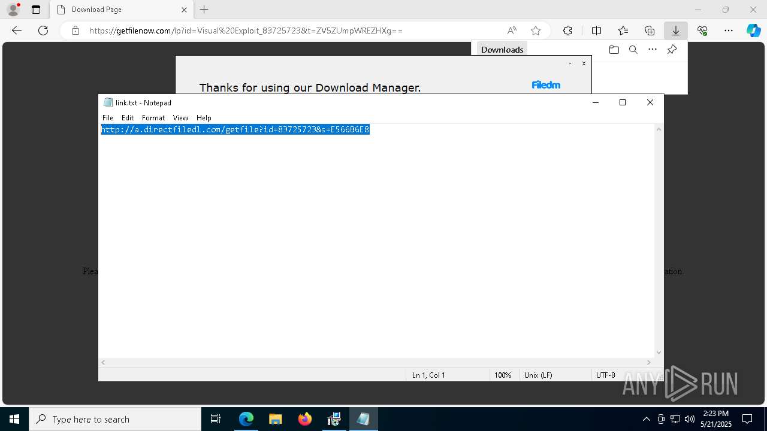The width and height of the screenshot is (767, 431).
Task: Open Task View on taskbar
Action: click(216, 419)
